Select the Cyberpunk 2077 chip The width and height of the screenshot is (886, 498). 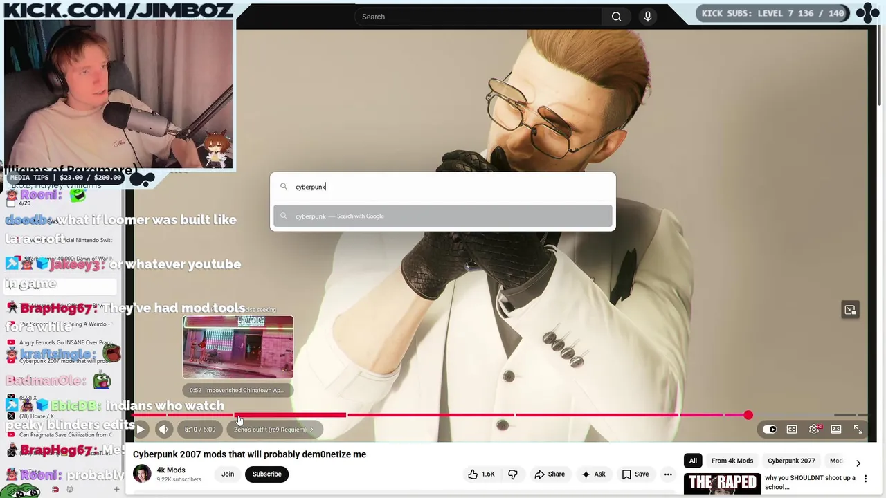(x=791, y=461)
